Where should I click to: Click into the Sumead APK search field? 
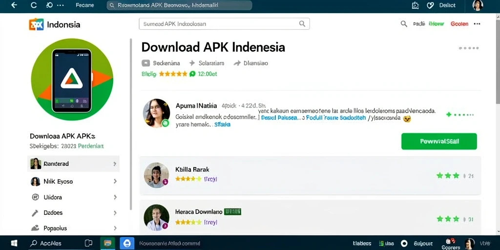pyautogui.click(x=224, y=24)
